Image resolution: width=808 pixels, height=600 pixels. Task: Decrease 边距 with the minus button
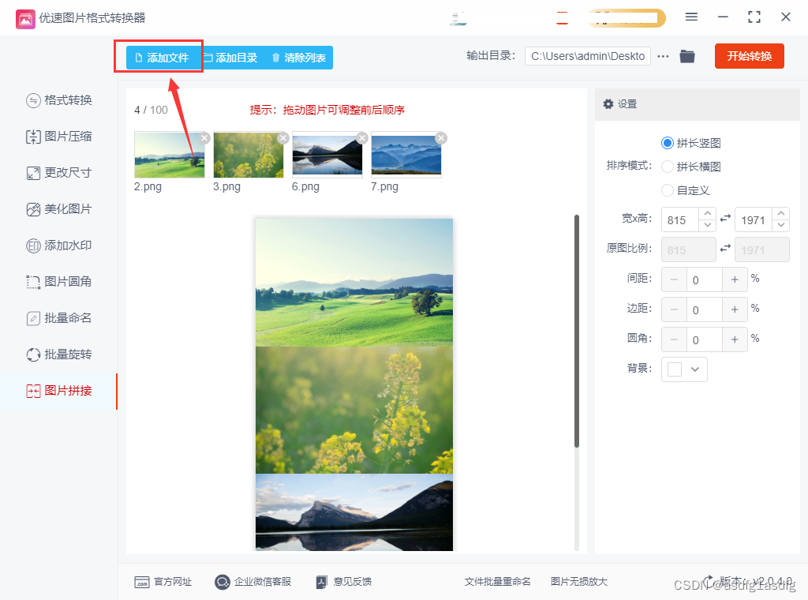pos(674,309)
